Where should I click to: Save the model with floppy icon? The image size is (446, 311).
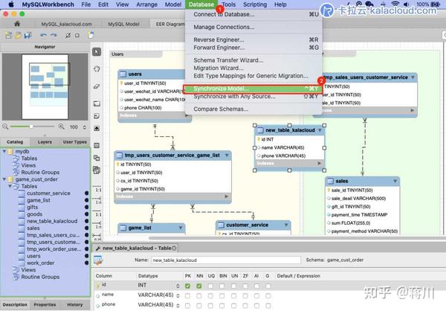tap(28, 35)
